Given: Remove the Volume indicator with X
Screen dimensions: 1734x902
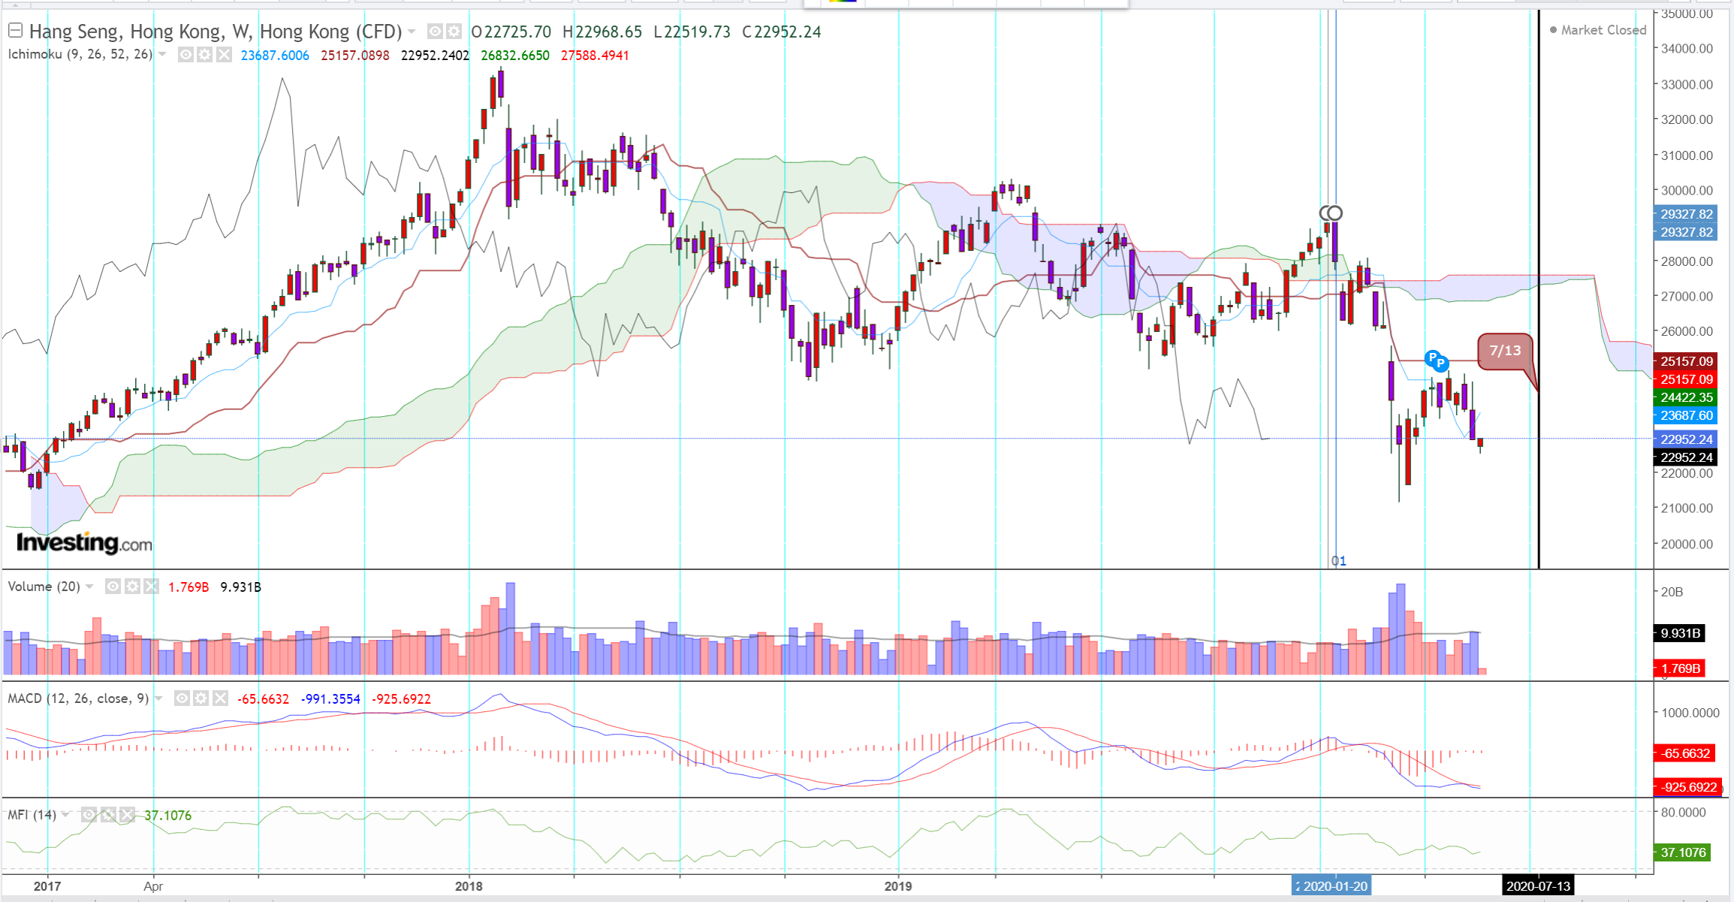Looking at the screenshot, I should pos(152,587).
